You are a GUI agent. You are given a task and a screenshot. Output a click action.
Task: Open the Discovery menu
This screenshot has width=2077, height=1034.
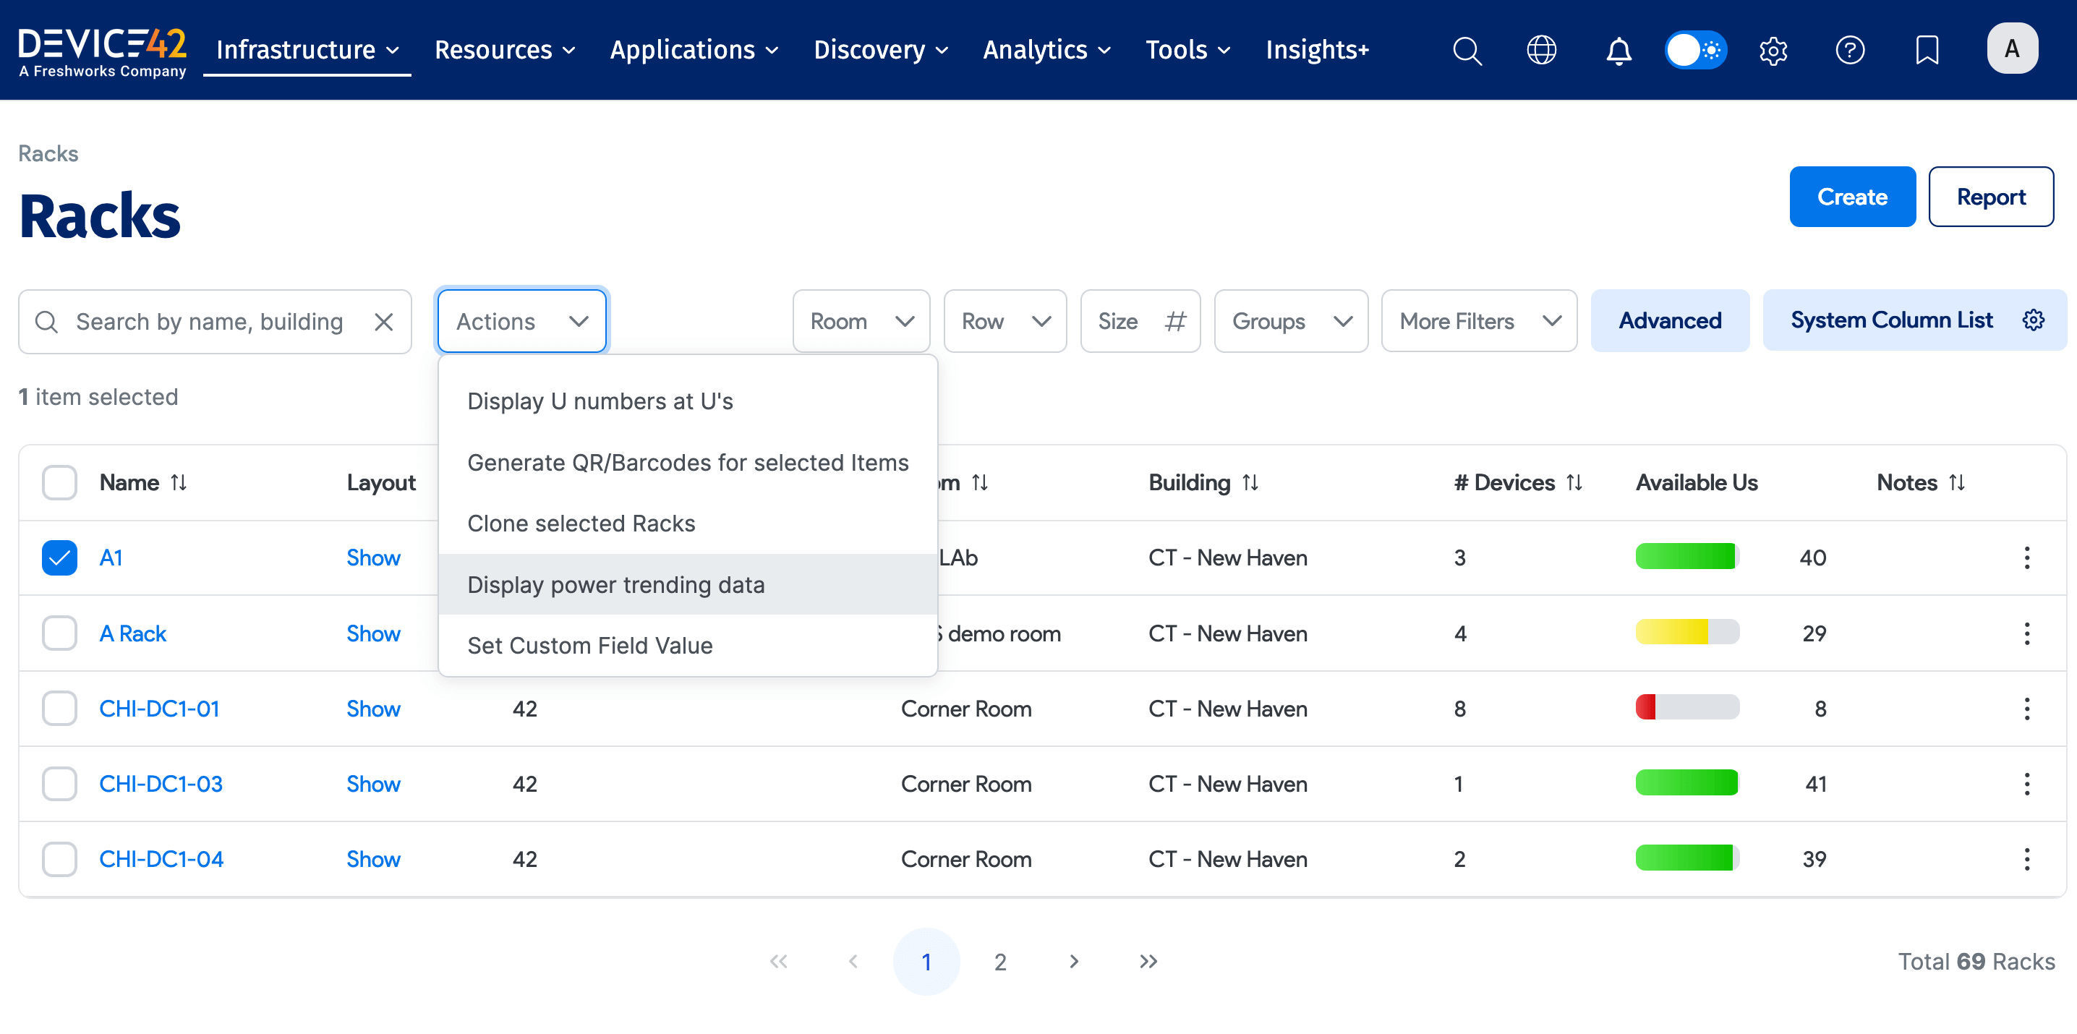click(x=880, y=50)
